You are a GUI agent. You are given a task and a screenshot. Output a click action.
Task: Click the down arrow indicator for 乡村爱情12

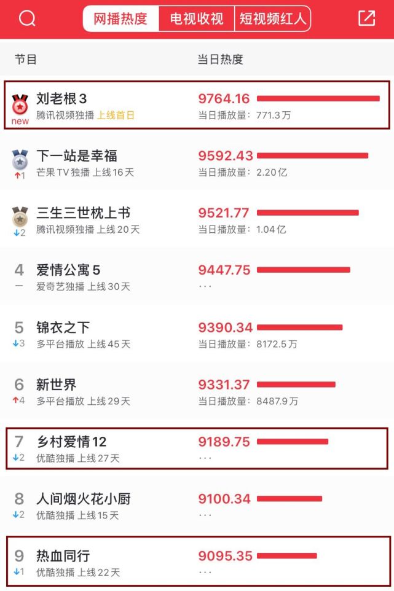pos(15,458)
